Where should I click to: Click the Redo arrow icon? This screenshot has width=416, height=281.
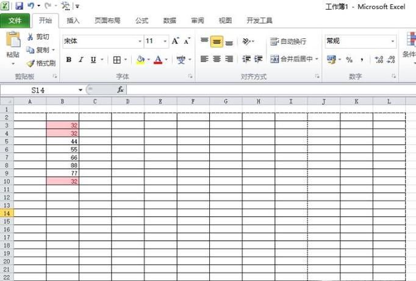48,5
